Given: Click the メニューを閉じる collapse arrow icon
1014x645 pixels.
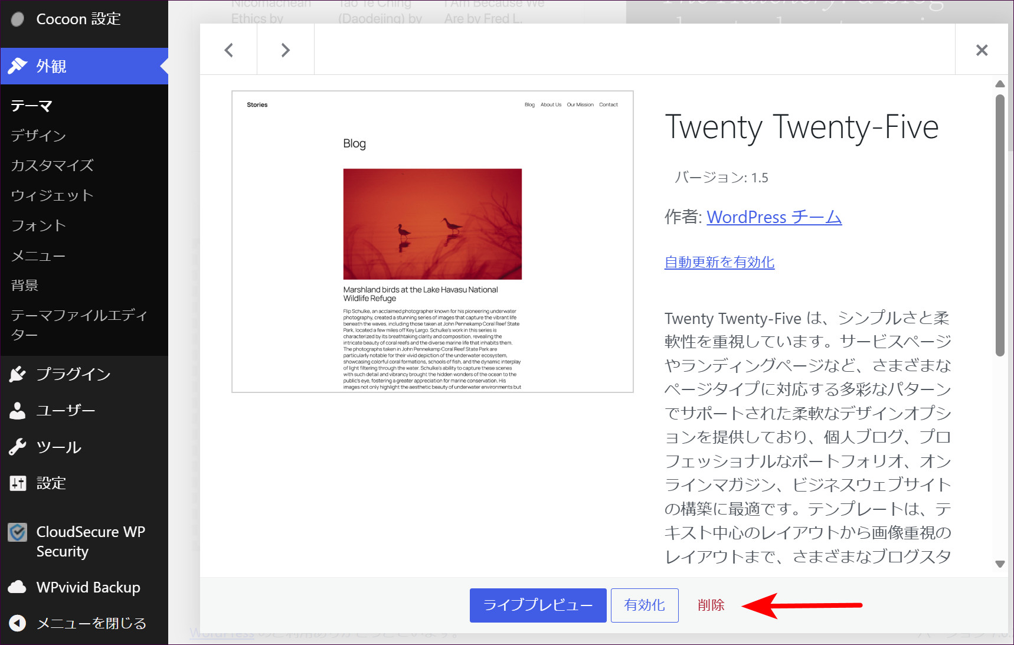Looking at the screenshot, I should (x=18, y=623).
